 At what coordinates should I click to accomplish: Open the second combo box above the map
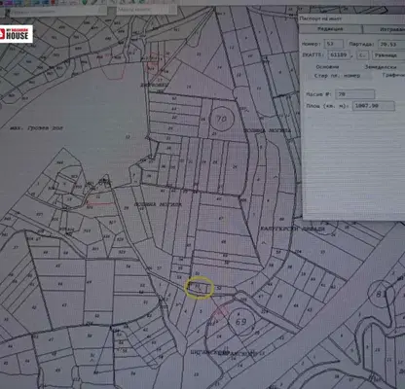147,10
